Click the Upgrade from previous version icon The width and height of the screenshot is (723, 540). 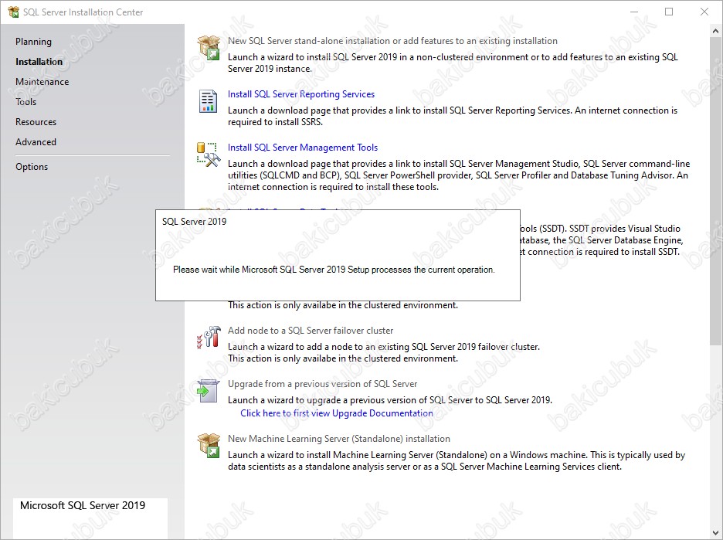208,391
